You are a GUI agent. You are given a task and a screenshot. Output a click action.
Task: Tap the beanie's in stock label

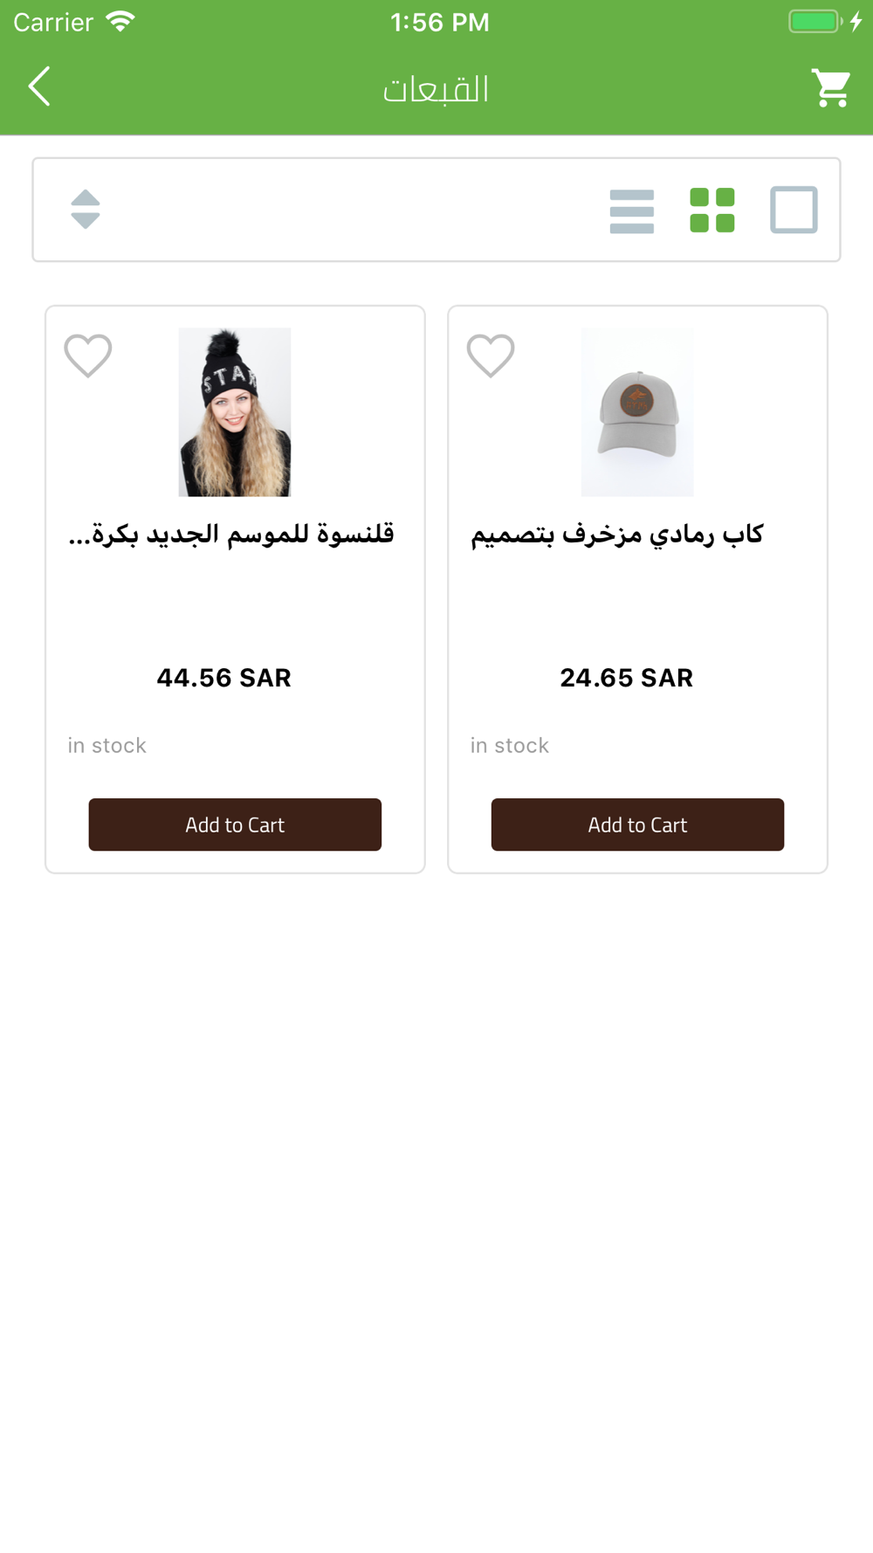107,745
